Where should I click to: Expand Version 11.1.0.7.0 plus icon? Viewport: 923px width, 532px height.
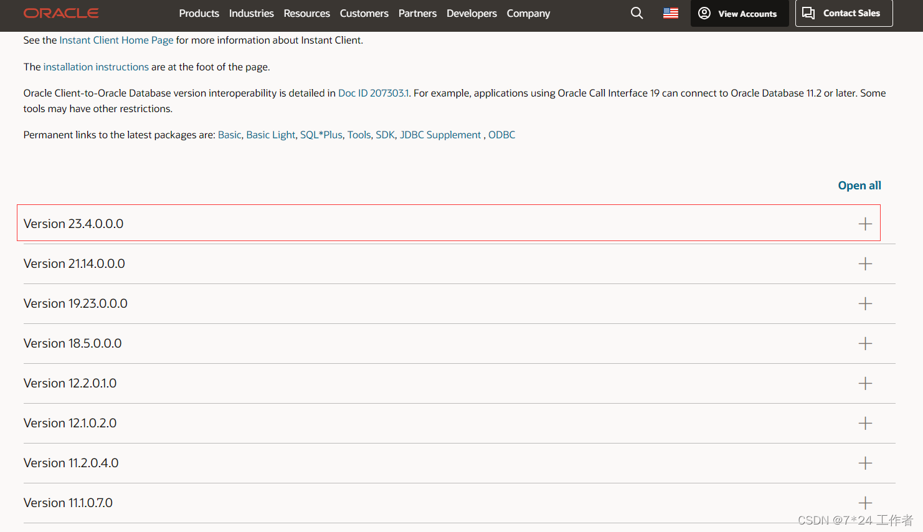click(x=865, y=503)
